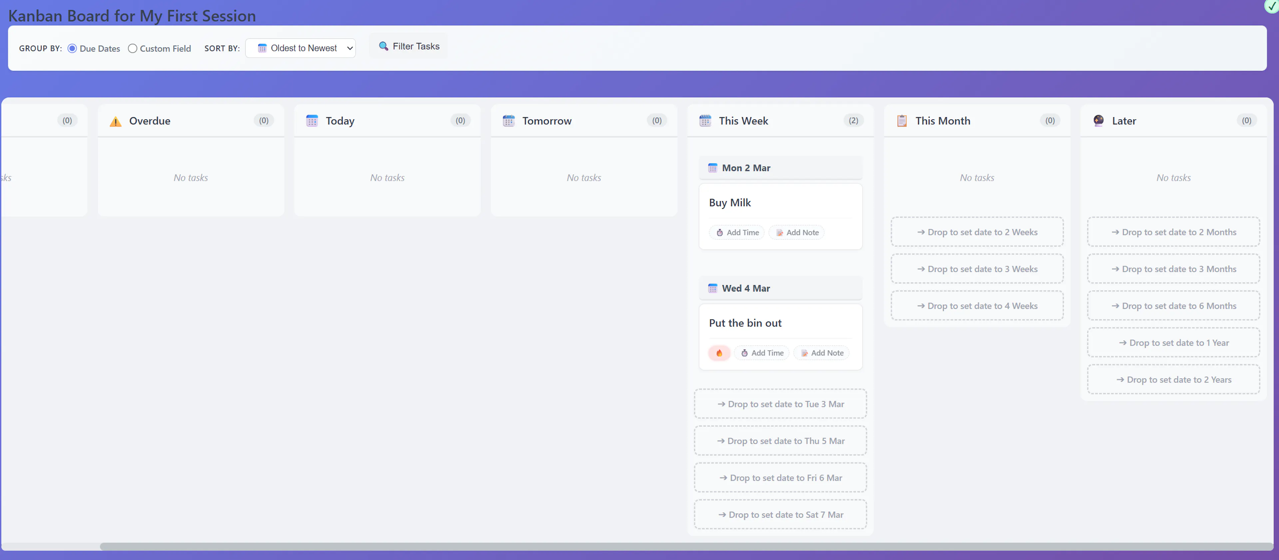
Task: Add Time to the Buy Milk task
Action: [x=737, y=232]
